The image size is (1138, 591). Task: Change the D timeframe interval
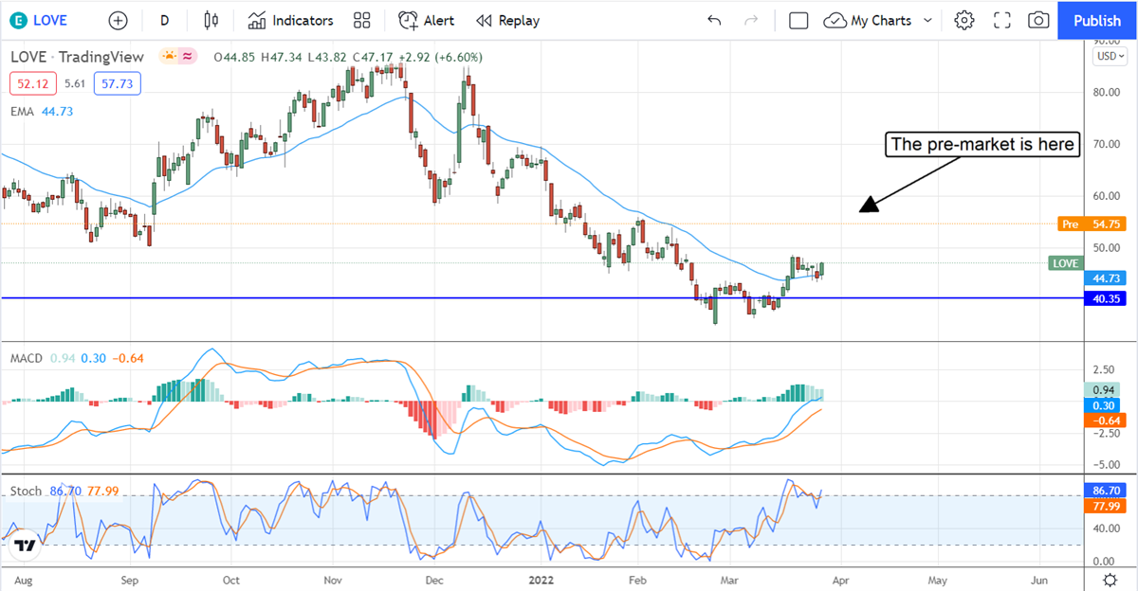tap(164, 20)
